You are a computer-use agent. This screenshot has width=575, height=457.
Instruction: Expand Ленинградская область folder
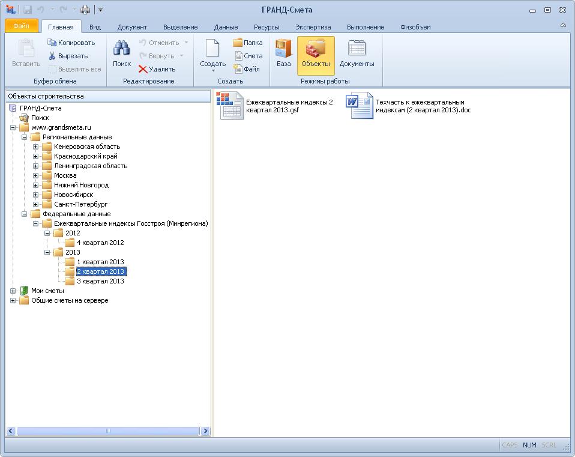click(x=35, y=166)
